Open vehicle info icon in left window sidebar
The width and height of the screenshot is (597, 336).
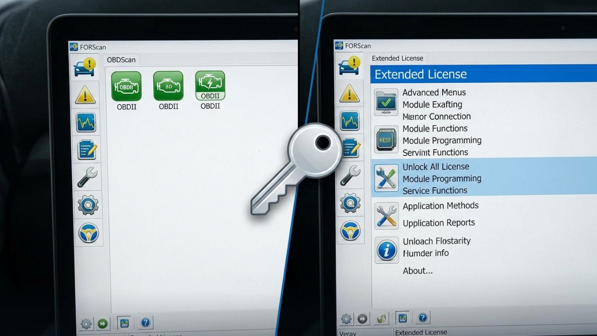[x=85, y=67]
